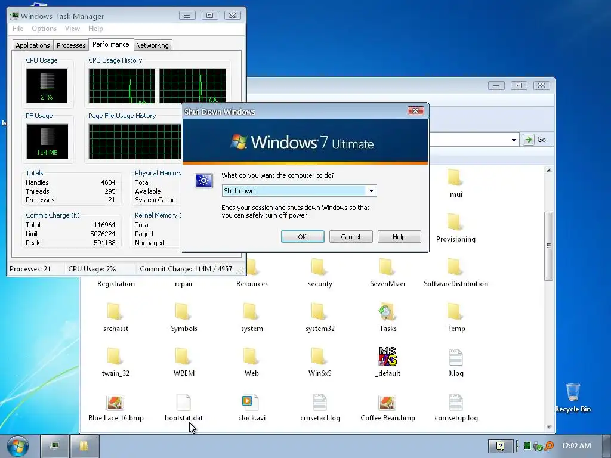Click 'Commit Charge: 114M / 4957I' in status bar
The height and width of the screenshot is (458, 611).
click(x=187, y=269)
